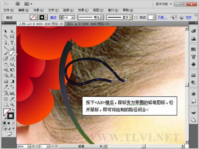Select the Direct Selection tool
Image resolution: width=199 pixels, height=149 pixels.
click(x=12, y=31)
